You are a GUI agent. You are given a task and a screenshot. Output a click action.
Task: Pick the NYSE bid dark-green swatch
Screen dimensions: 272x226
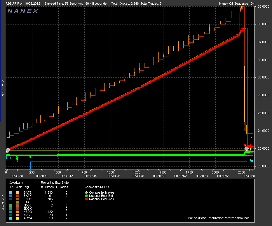click(x=11, y=215)
